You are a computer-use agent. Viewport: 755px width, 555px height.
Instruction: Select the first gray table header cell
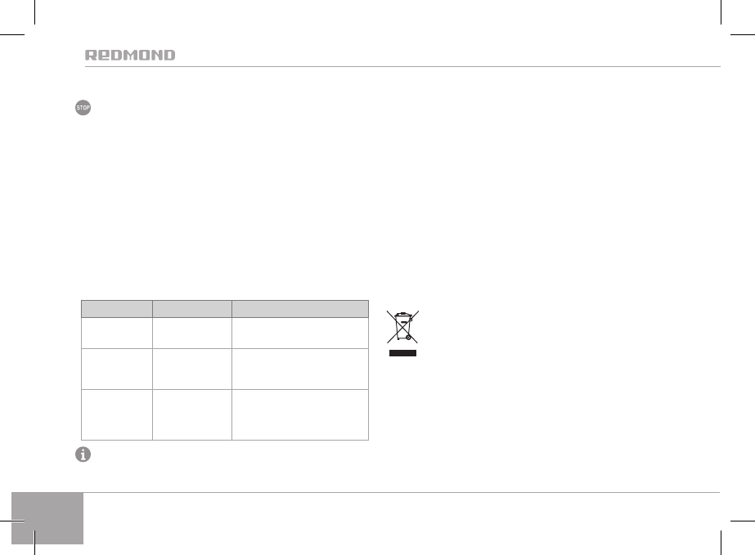[116, 308]
